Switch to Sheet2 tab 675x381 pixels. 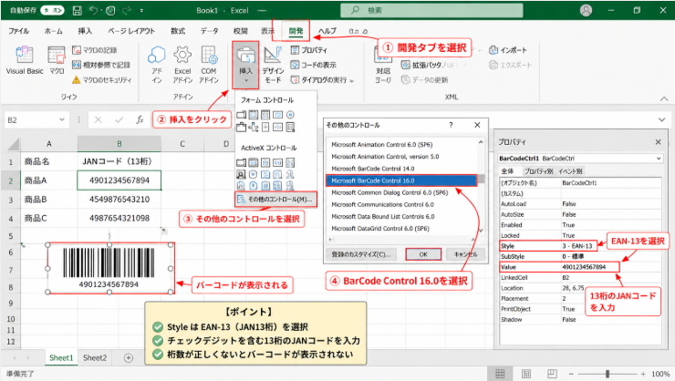point(95,358)
